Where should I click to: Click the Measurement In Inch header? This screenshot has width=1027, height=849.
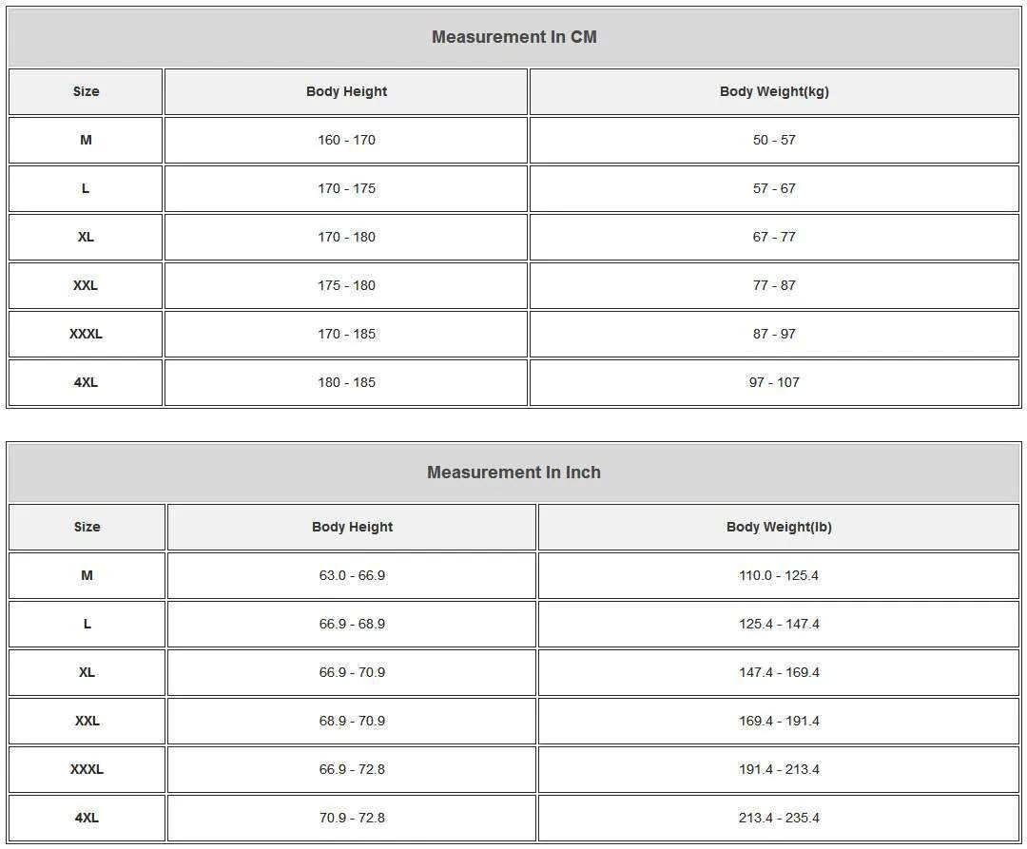click(x=513, y=473)
